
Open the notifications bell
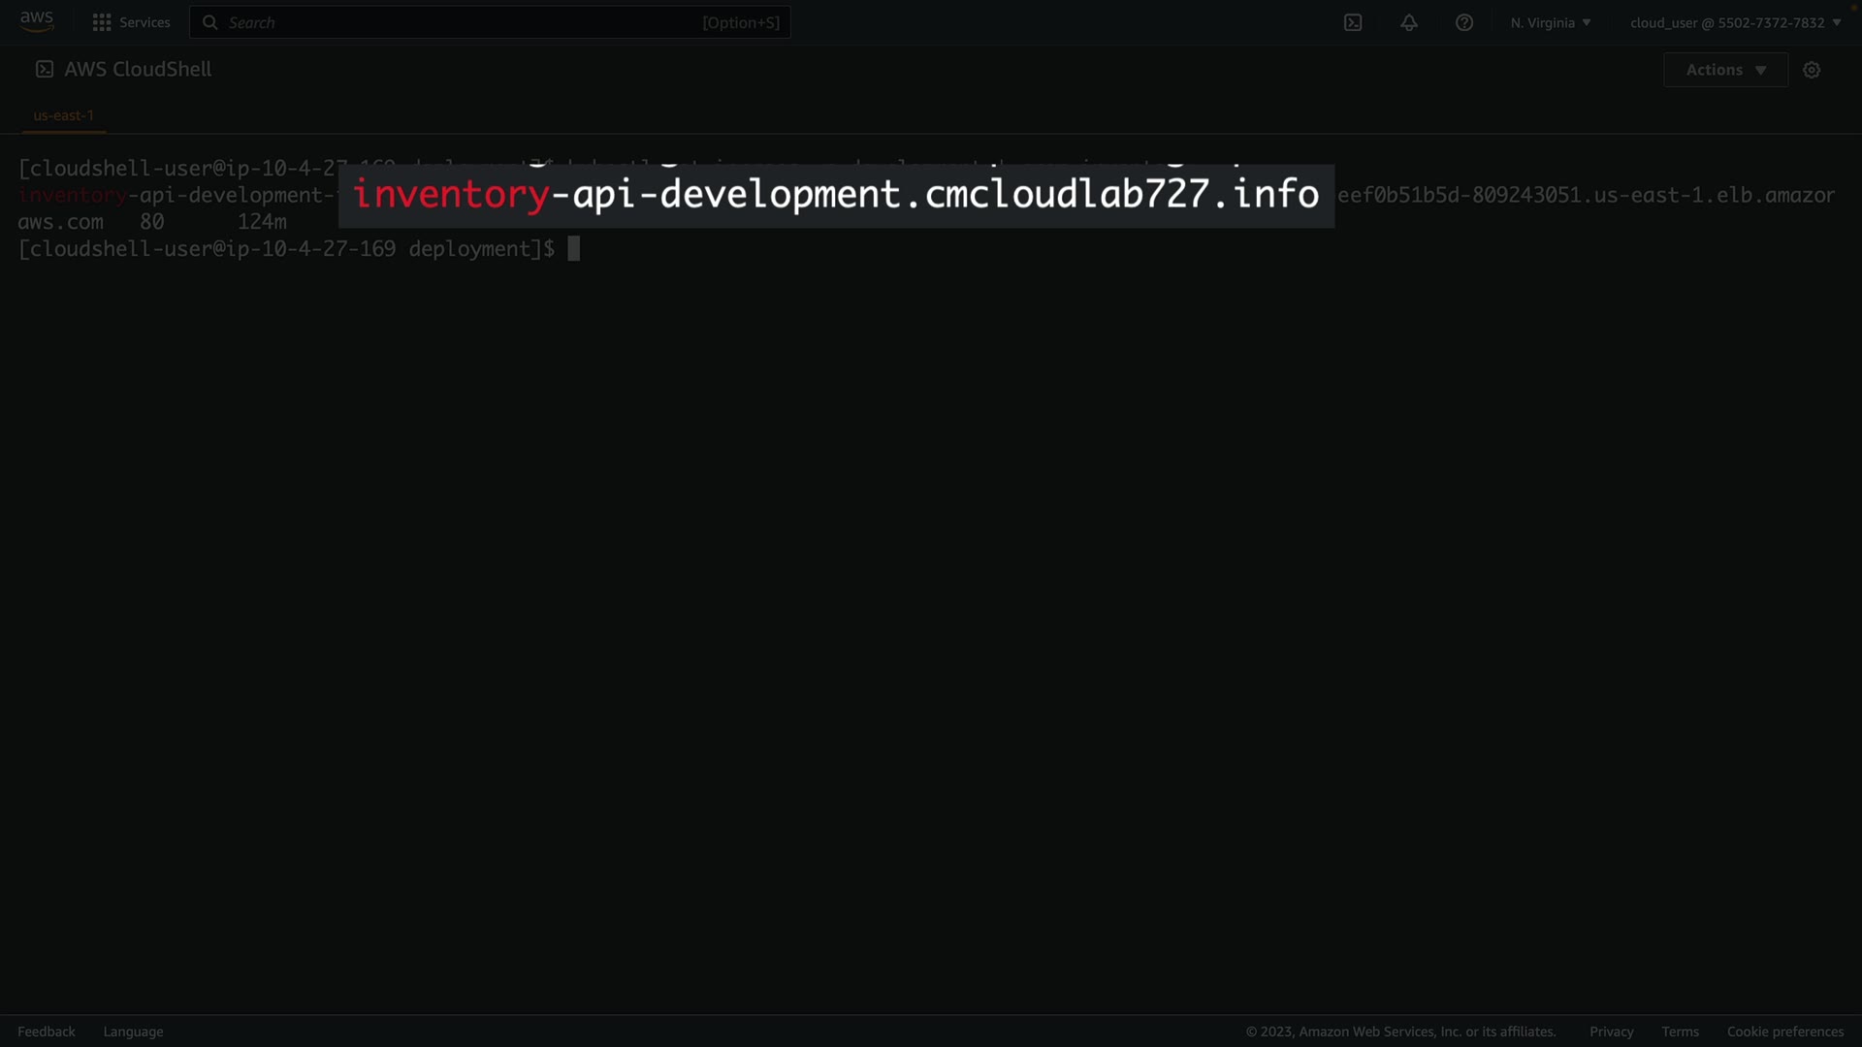1409,22
